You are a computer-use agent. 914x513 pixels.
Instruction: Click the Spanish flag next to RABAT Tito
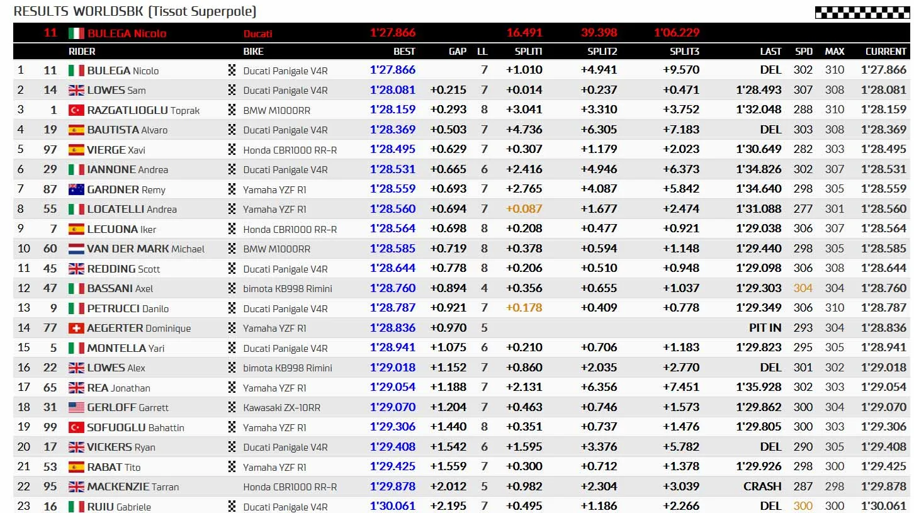click(76, 467)
